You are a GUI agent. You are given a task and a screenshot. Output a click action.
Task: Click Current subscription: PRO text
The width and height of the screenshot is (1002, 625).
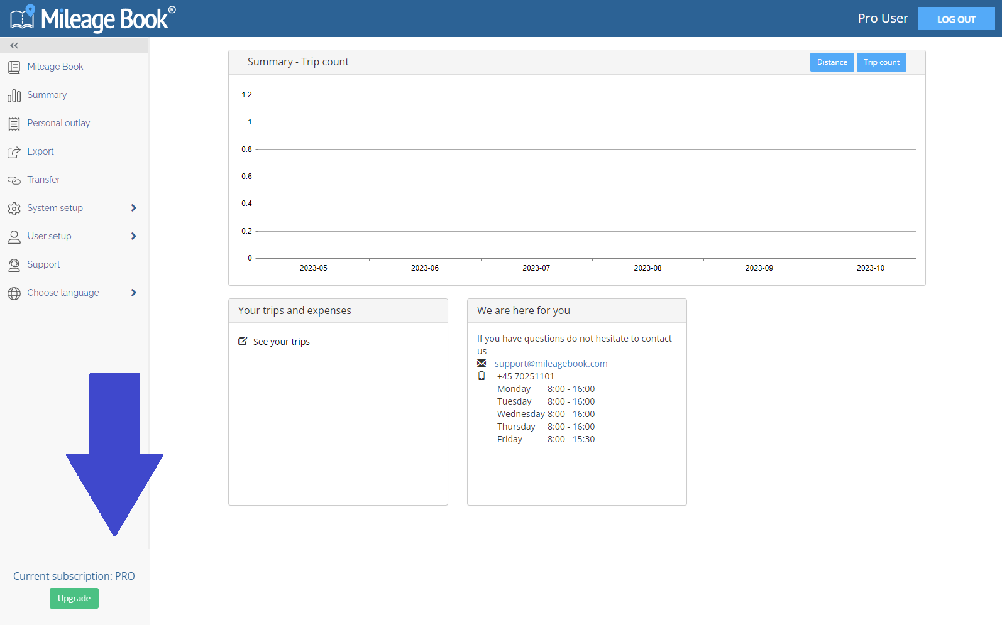tap(74, 576)
